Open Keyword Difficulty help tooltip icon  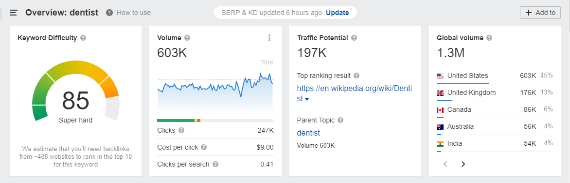pos(83,38)
